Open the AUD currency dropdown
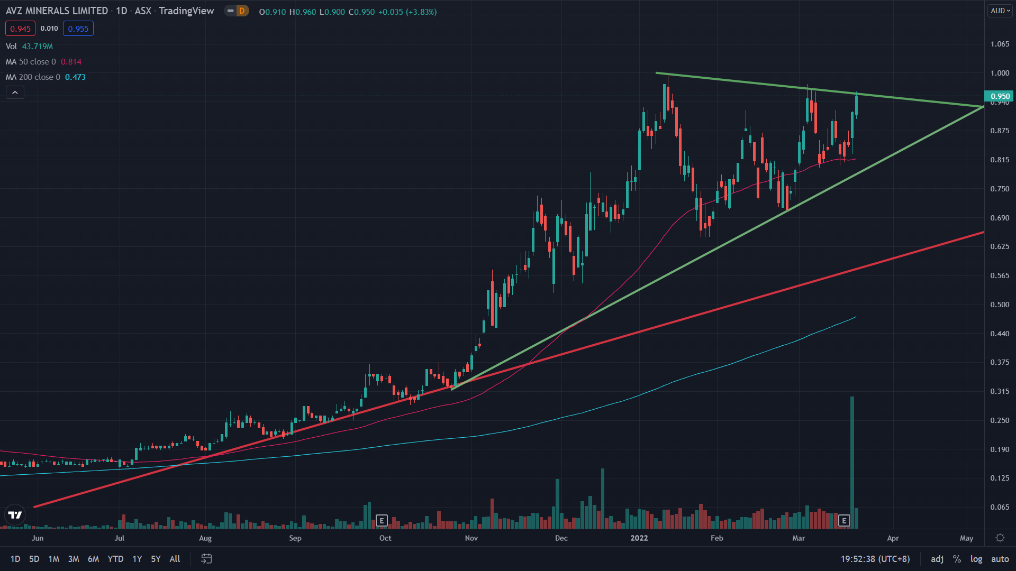 1000,11
